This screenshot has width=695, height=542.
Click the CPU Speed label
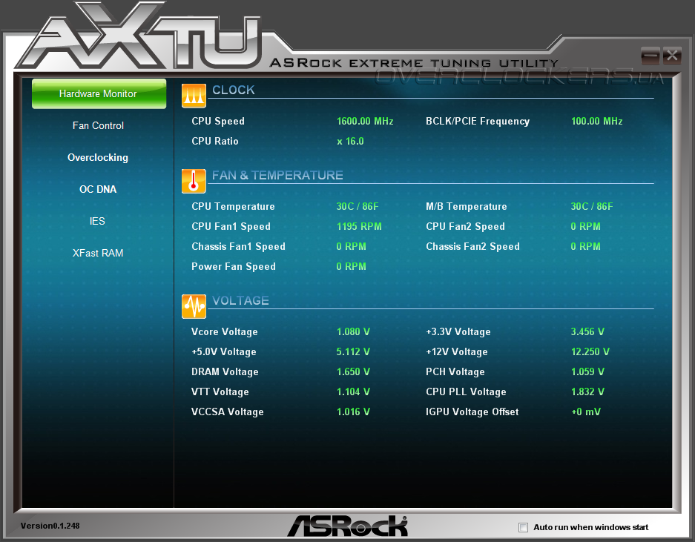pyautogui.click(x=218, y=121)
